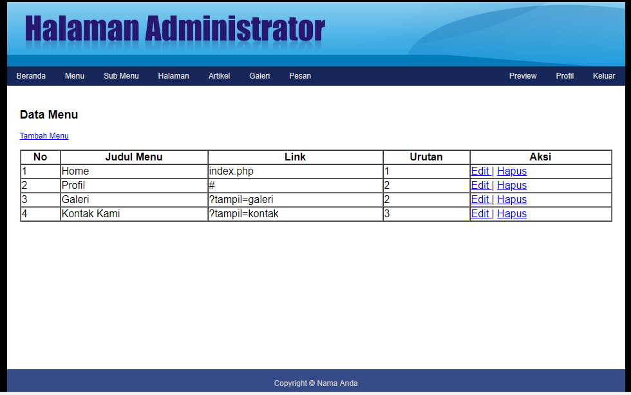Click Hapus for the Profil row

(512, 186)
